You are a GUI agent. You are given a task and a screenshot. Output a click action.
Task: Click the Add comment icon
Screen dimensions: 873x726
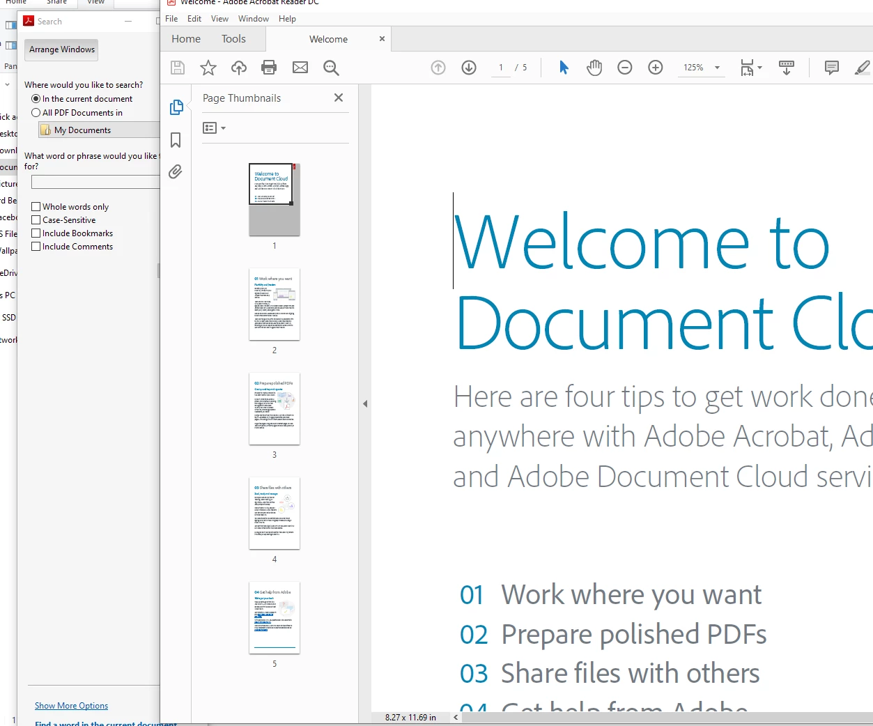[832, 68]
